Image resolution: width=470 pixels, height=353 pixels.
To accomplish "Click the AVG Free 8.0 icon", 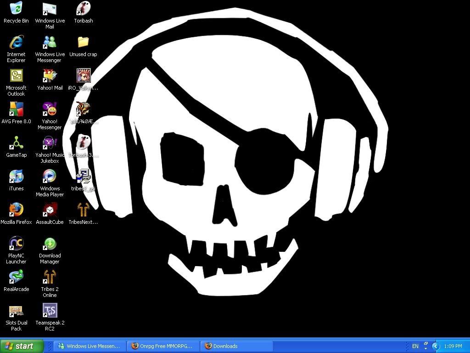I will 16,109.
